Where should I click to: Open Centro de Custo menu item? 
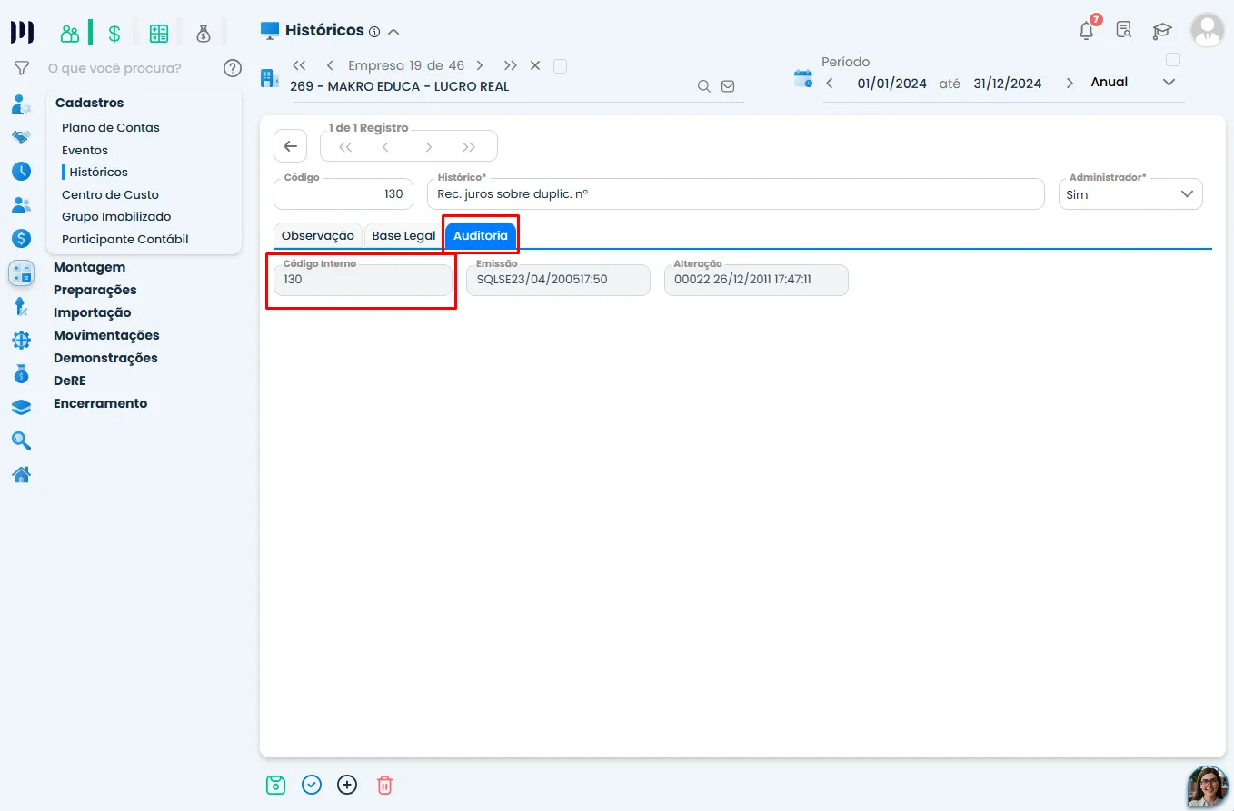(110, 194)
